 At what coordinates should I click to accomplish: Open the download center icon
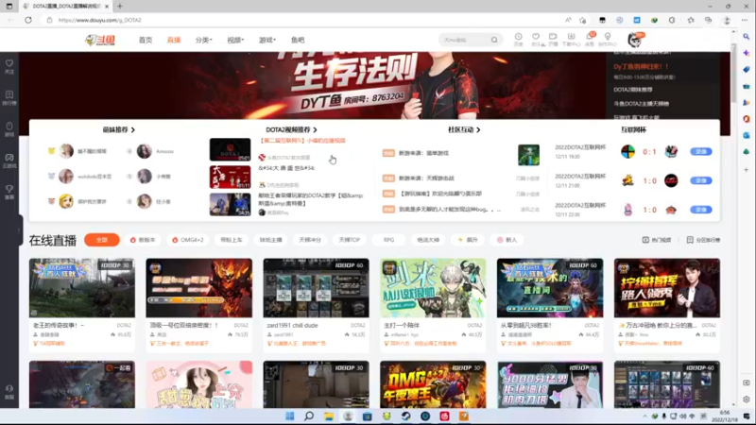point(571,39)
